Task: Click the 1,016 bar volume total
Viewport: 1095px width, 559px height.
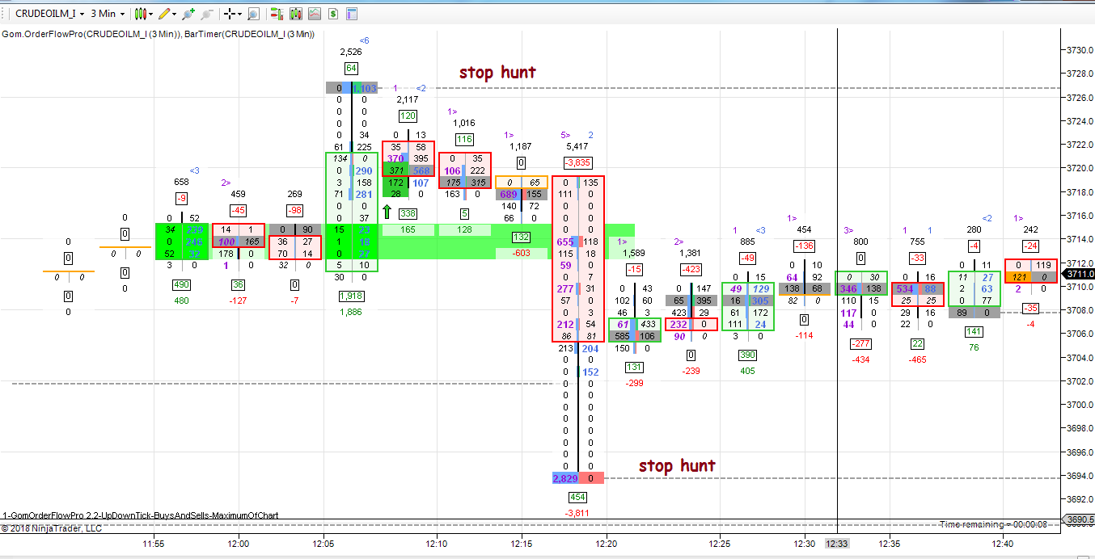Action: [x=464, y=124]
